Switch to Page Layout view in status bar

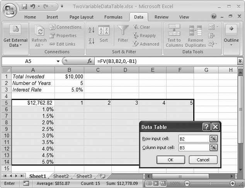[155, 183]
